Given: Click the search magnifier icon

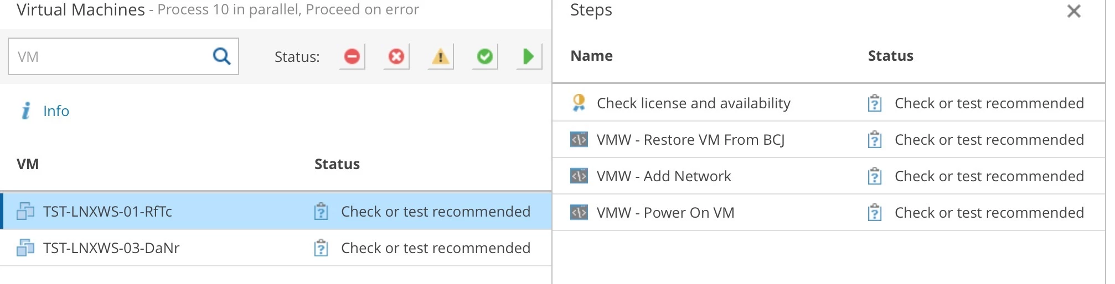Looking at the screenshot, I should pos(221,56).
